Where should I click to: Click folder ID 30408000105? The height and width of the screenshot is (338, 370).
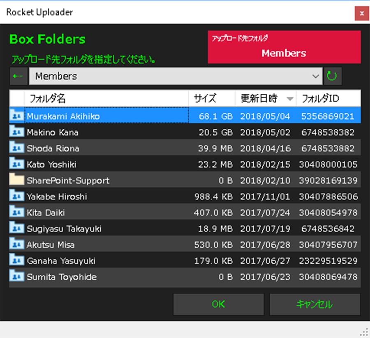click(328, 164)
